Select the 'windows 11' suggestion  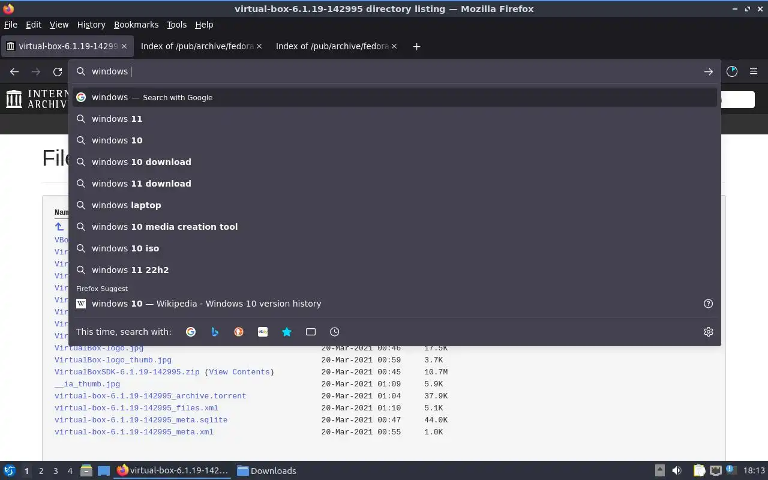[x=395, y=119]
